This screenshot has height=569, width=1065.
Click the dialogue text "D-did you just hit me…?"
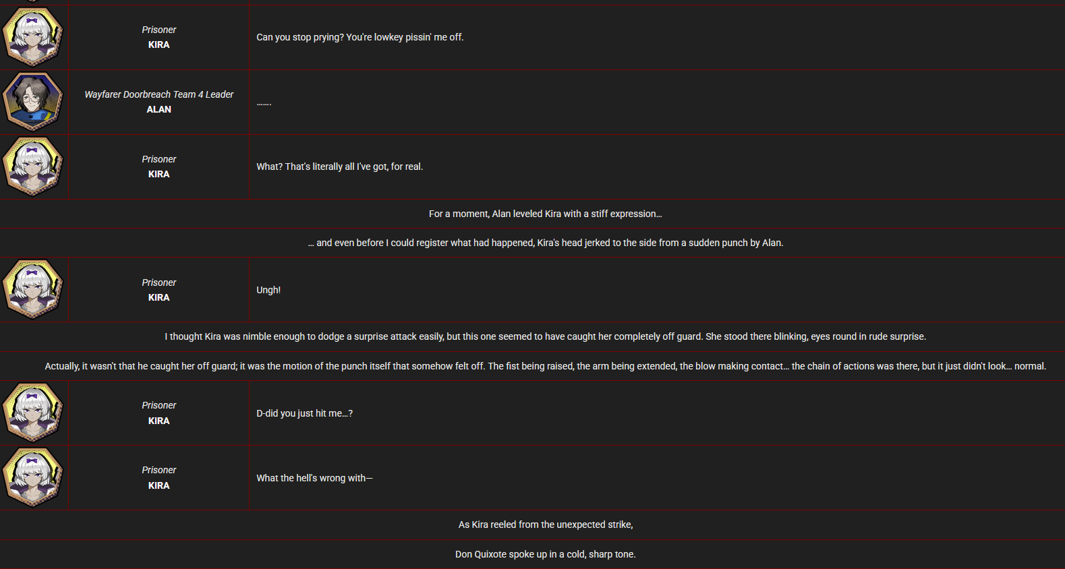click(304, 413)
